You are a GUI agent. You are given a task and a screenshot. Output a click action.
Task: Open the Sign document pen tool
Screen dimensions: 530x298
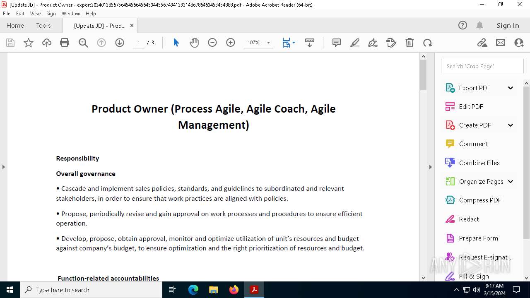click(x=373, y=43)
